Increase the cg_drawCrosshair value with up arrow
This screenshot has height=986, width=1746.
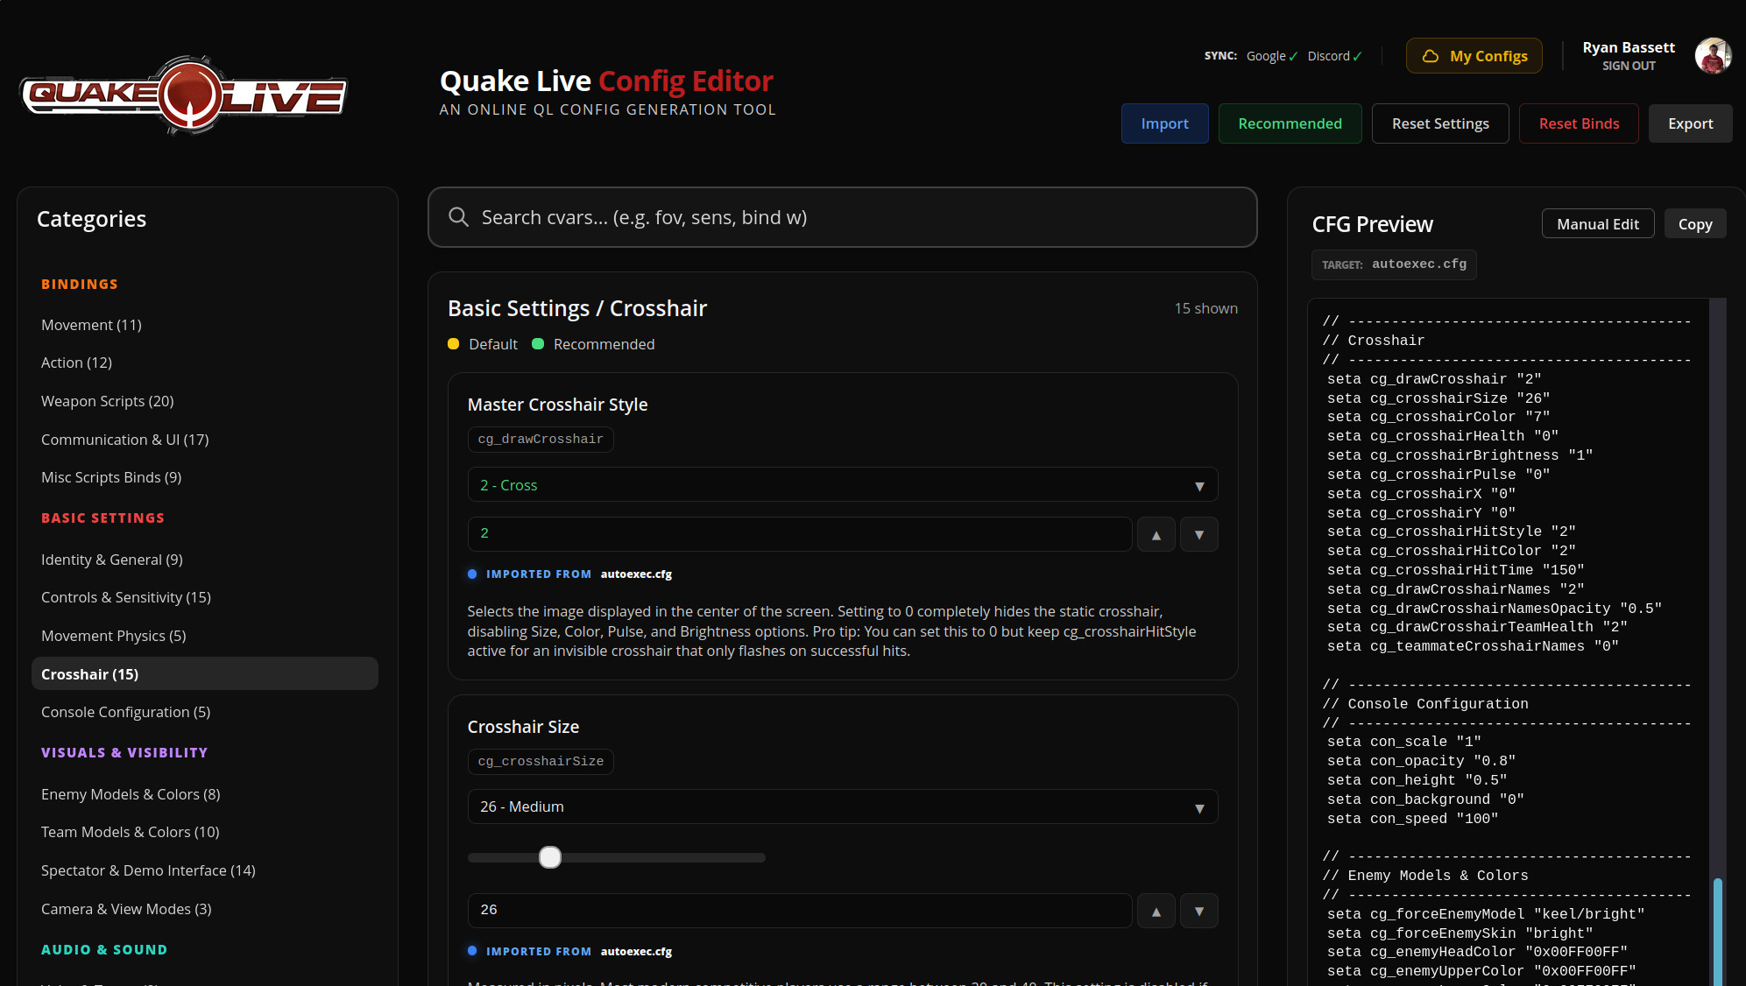click(1156, 534)
